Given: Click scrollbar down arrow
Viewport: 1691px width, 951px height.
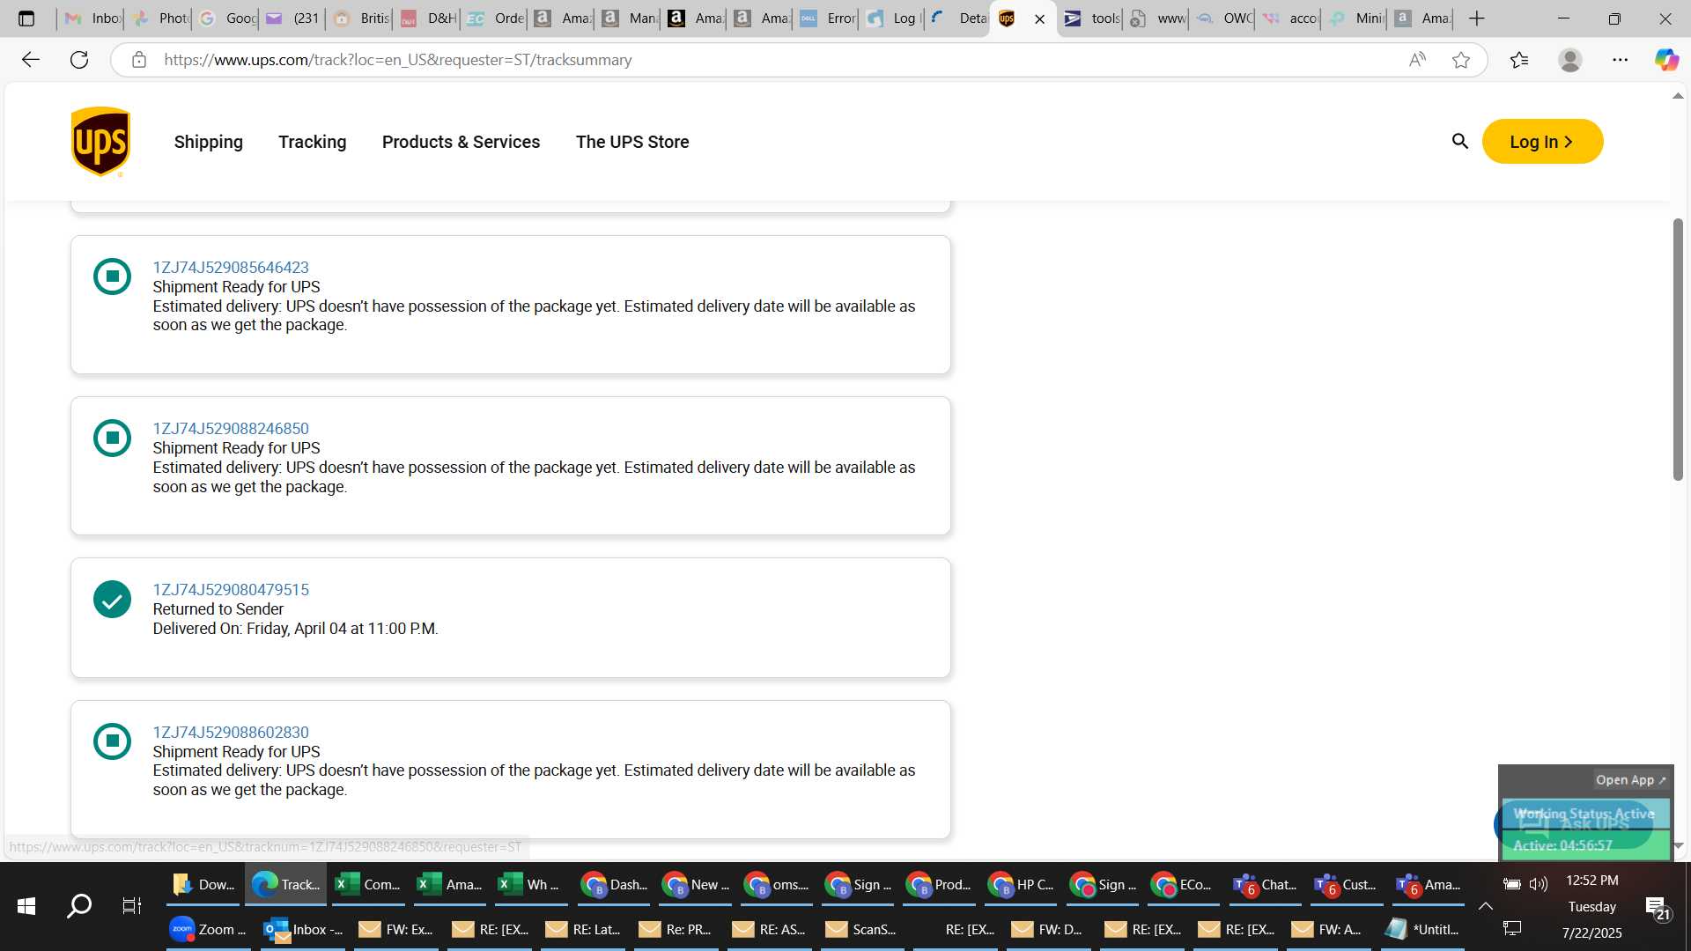Looking at the screenshot, I should (1678, 845).
